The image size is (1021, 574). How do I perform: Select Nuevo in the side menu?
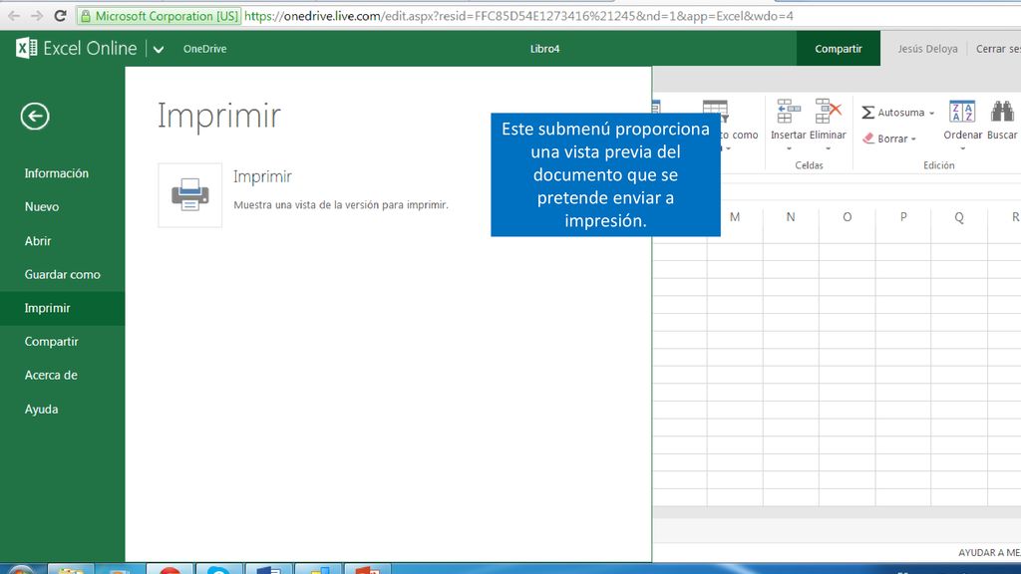pyautogui.click(x=42, y=207)
